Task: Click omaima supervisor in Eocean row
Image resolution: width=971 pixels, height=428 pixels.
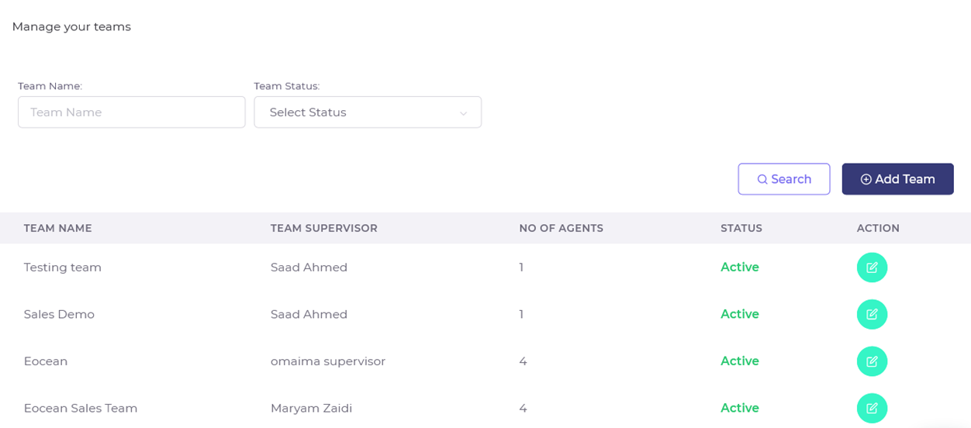Action: 327,361
